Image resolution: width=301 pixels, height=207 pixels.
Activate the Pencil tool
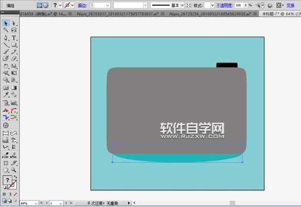(13, 51)
